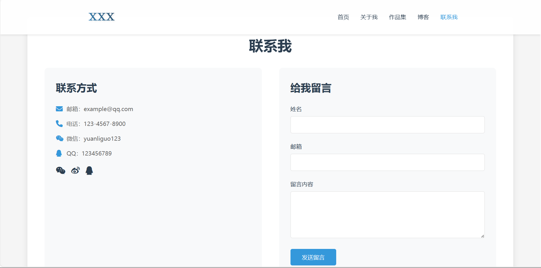Click the blue envelope email icon
This screenshot has height=268, width=541.
coord(59,109)
